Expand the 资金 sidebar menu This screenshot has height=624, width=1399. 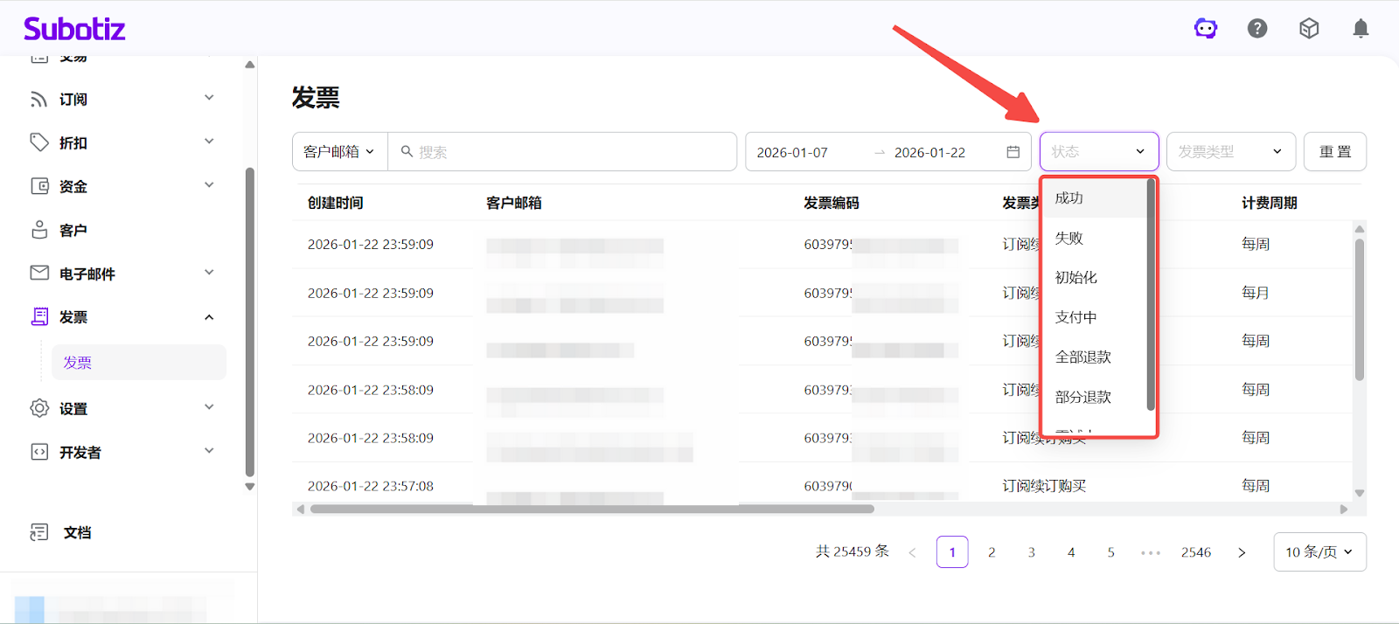pos(209,185)
